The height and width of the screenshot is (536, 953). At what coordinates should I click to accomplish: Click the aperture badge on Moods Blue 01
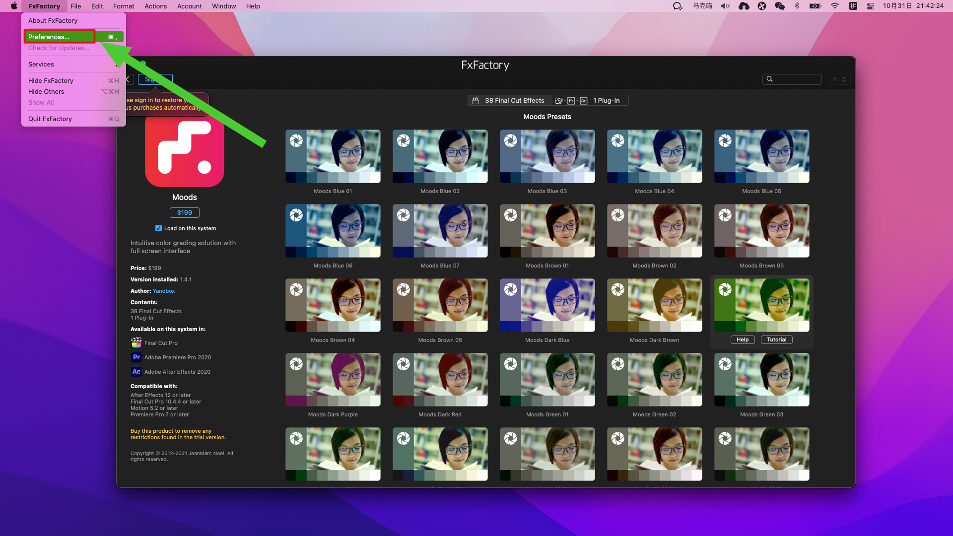(x=296, y=141)
